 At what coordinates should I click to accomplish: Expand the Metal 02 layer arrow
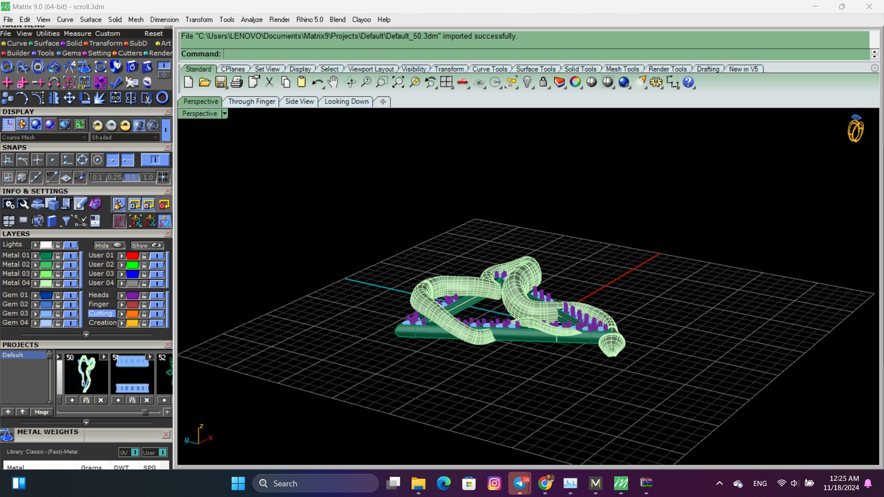click(35, 265)
